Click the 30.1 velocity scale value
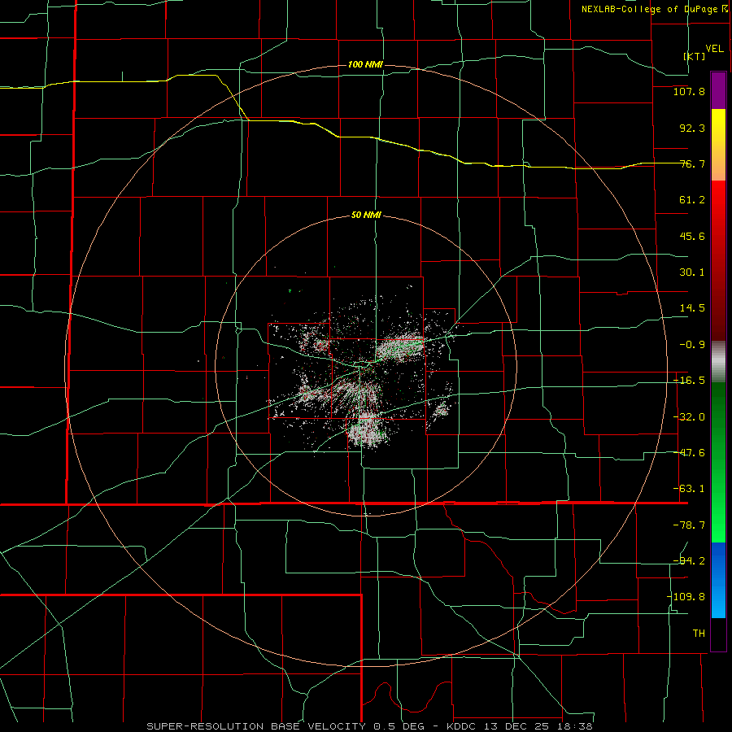The image size is (732, 732). (x=692, y=272)
